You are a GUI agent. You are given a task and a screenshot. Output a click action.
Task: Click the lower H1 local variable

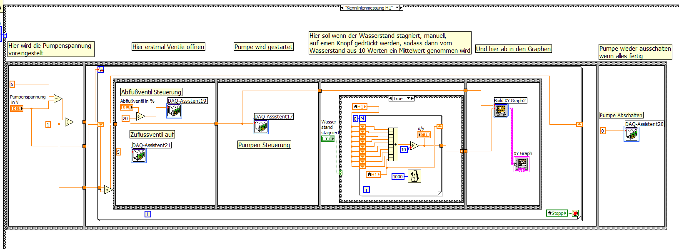[374, 175]
